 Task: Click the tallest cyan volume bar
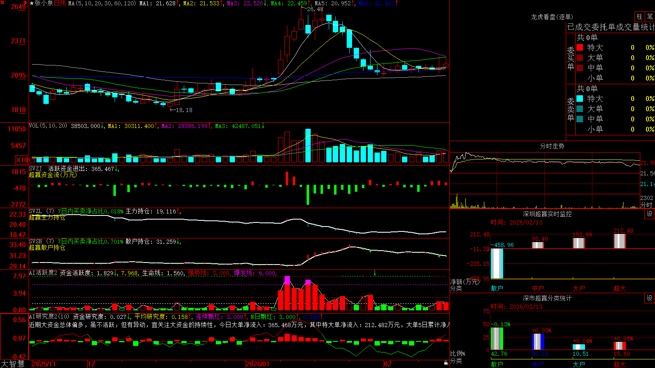(308, 146)
